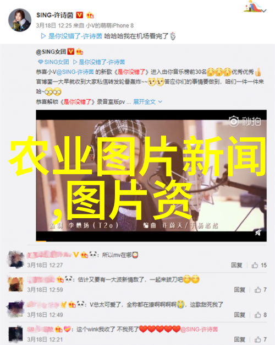The image size is (275, 345).
Task: Click the SING-许诗茵 username link
Action: click(x=54, y=15)
